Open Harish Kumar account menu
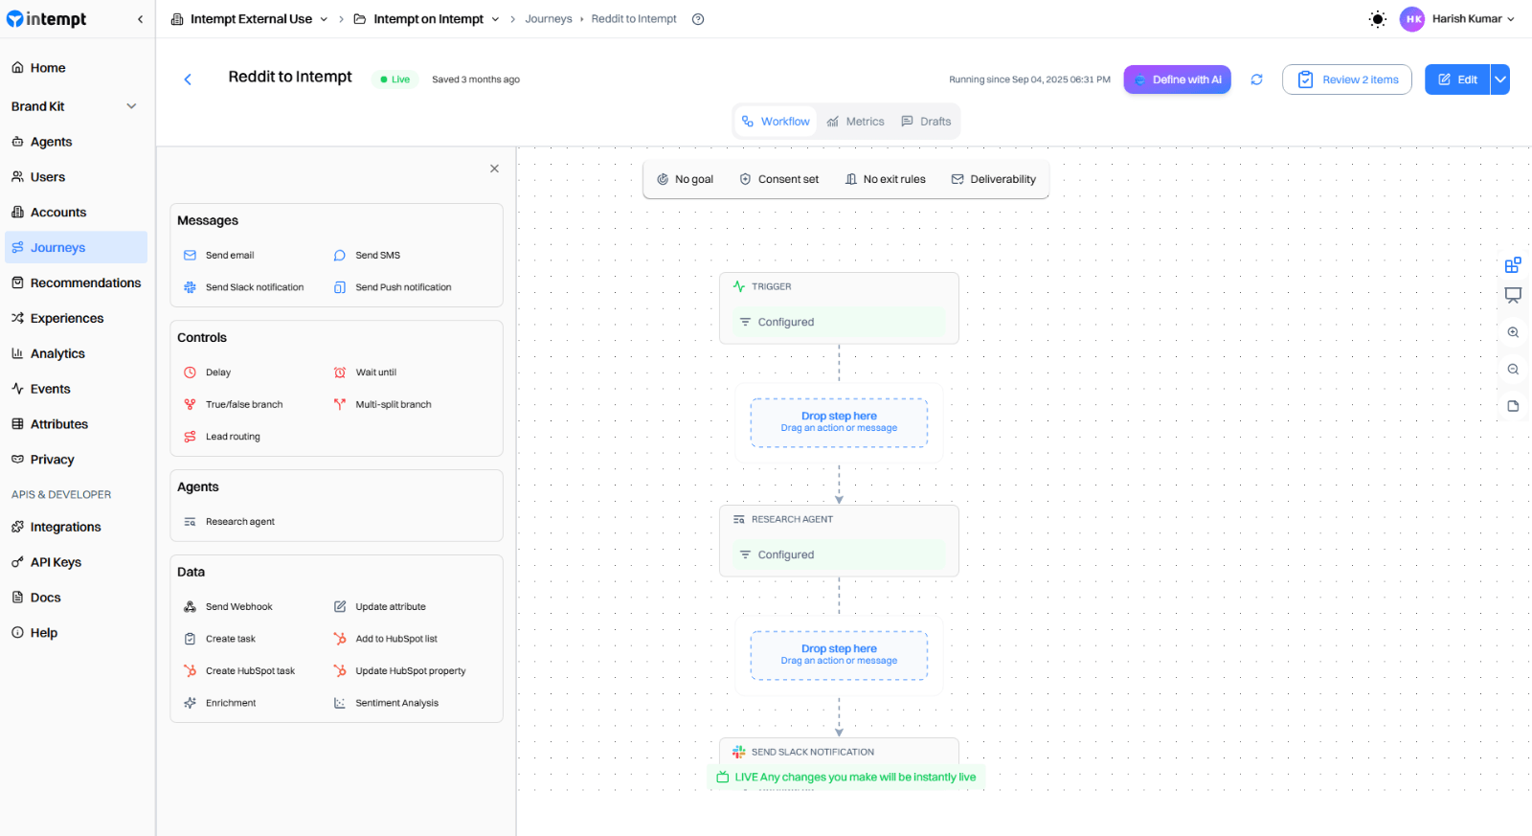 point(1457,19)
